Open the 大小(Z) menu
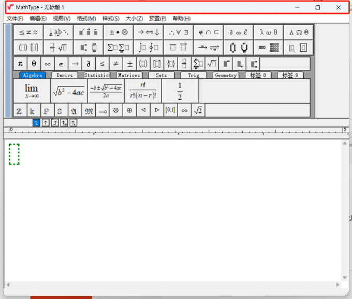Image resolution: width=352 pixels, height=299 pixels. click(134, 19)
